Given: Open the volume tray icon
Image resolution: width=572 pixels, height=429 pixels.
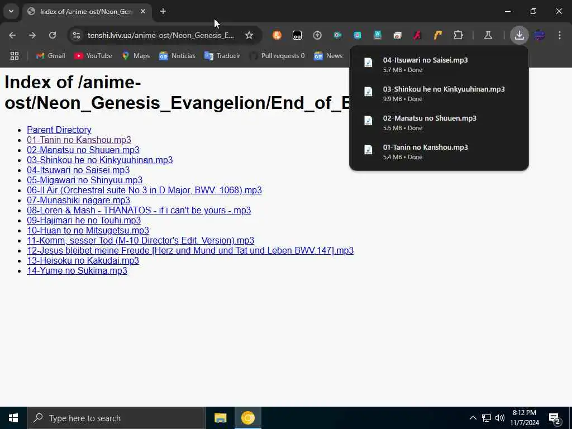Looking at the screenshot, I should 500,418.
